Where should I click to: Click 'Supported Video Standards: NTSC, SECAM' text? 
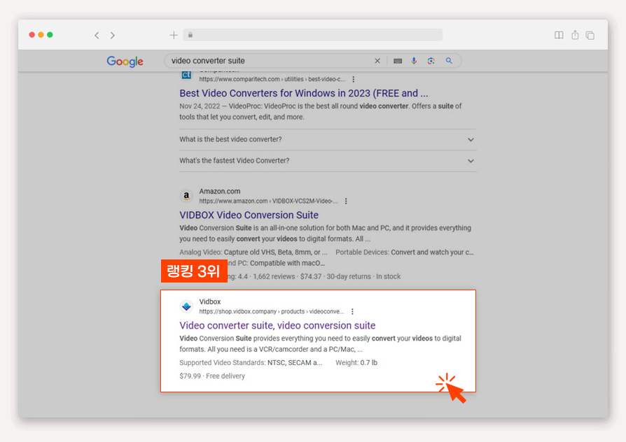tap(251, 362)
